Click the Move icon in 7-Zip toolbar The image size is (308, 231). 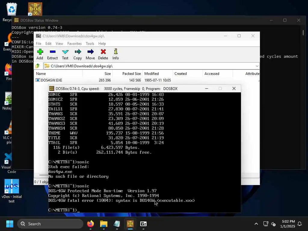tap(90, 54)
